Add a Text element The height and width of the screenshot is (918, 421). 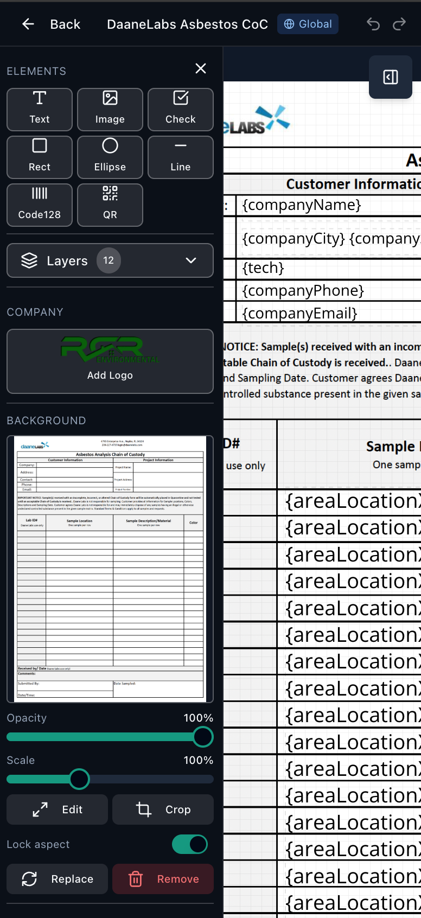[40, 110]
